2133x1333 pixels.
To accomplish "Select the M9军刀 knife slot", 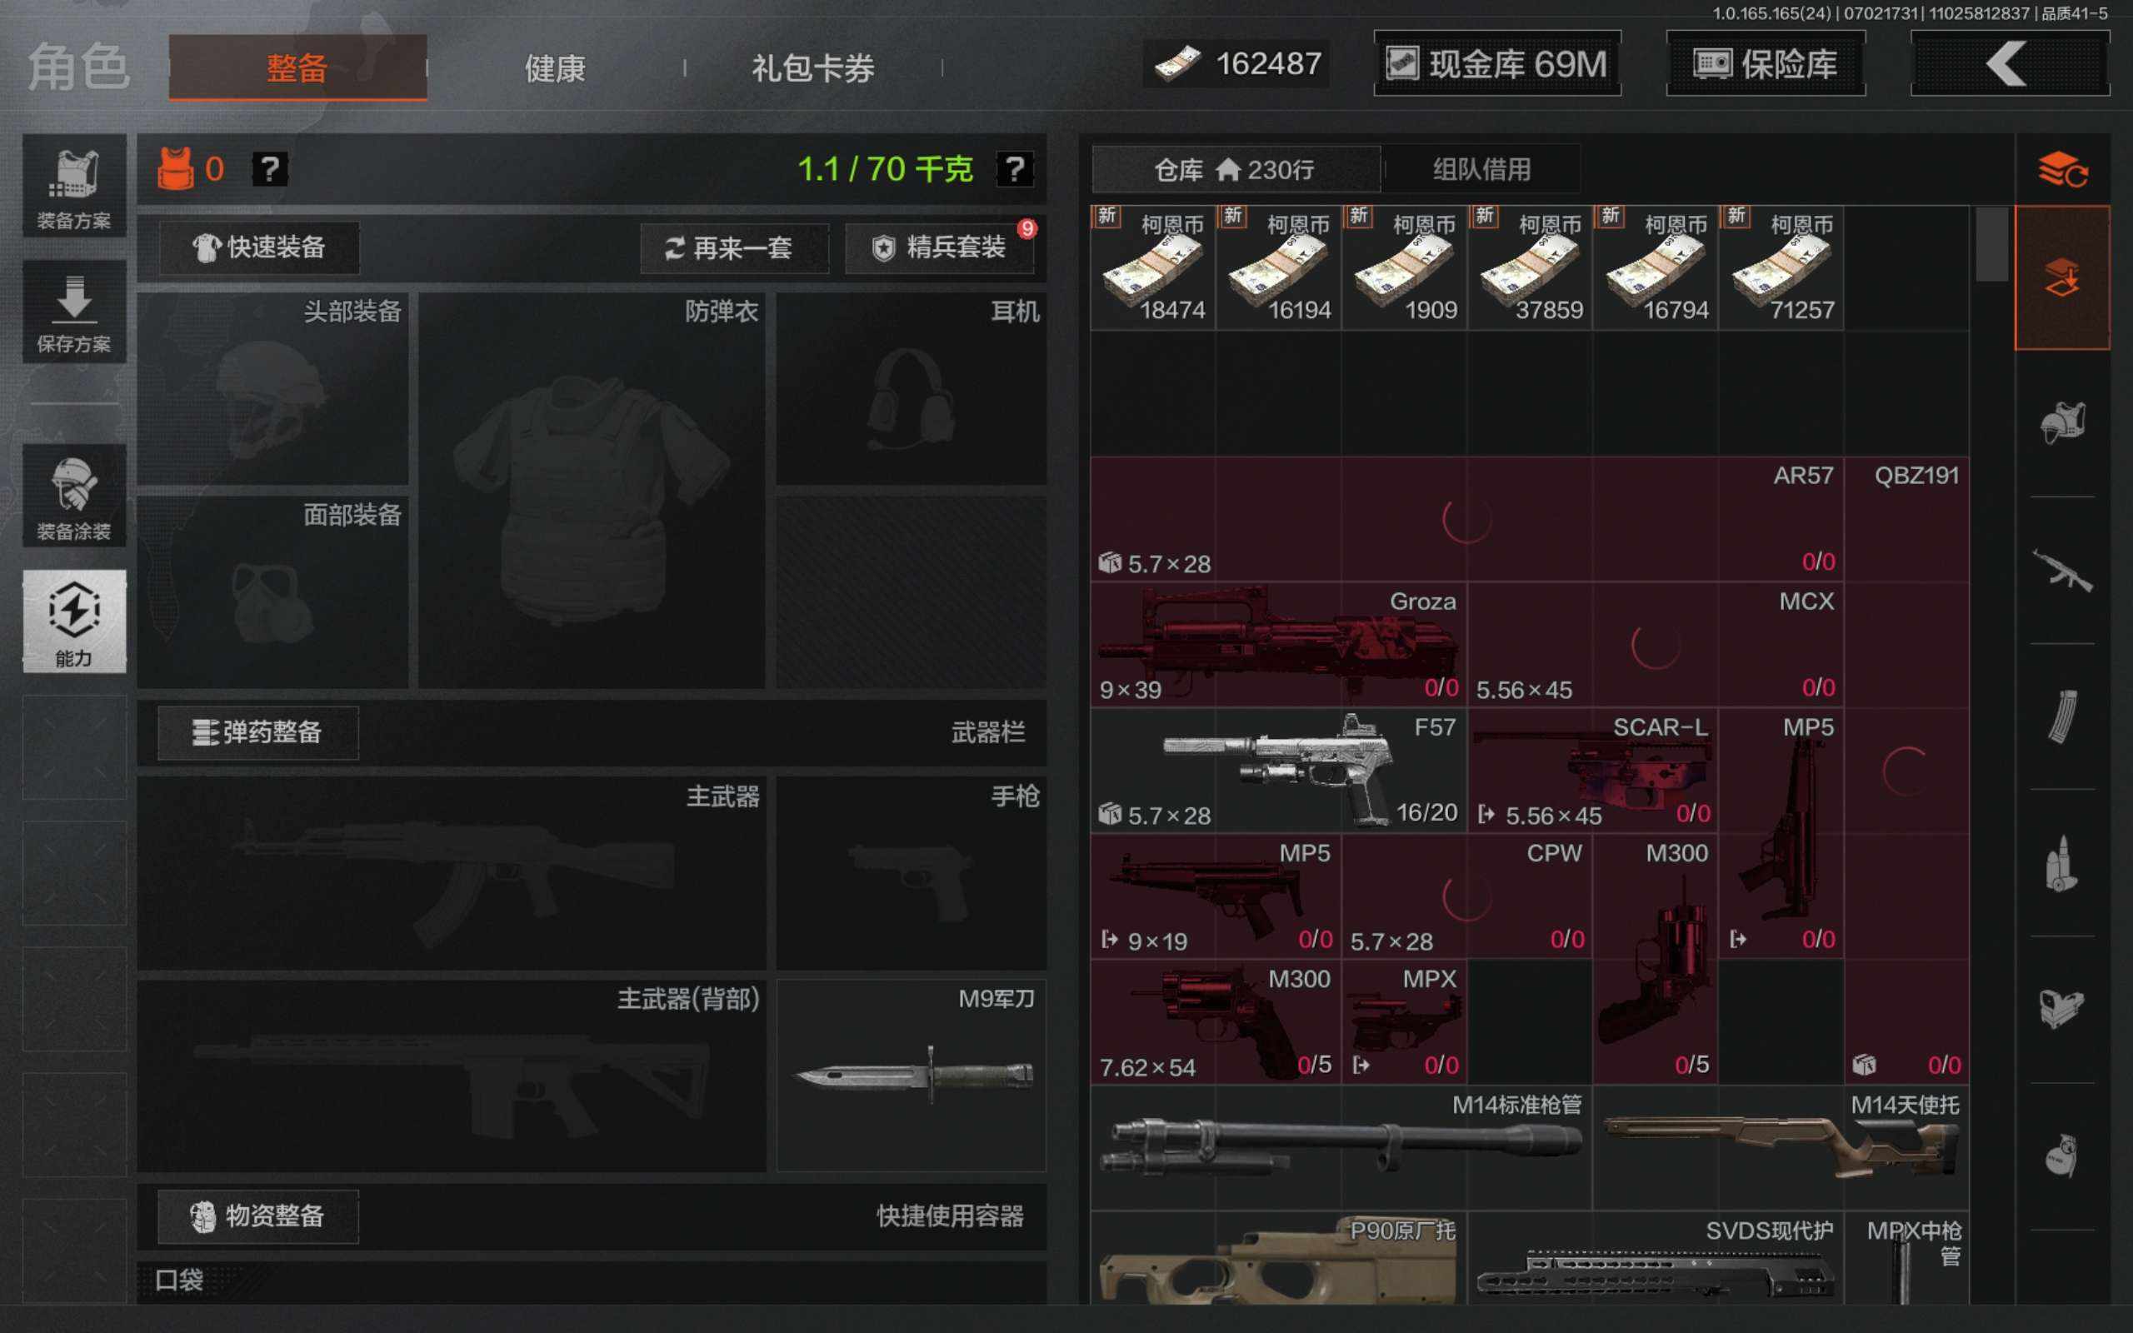I will 912,1076.
